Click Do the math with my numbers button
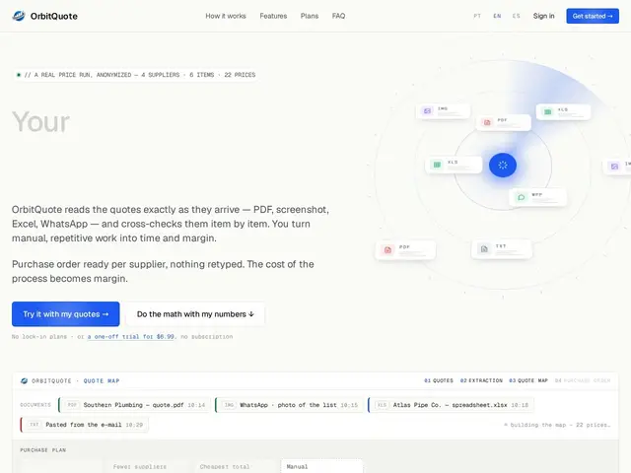The height and width of the screenshot is (473, 631). pos(195,314)
